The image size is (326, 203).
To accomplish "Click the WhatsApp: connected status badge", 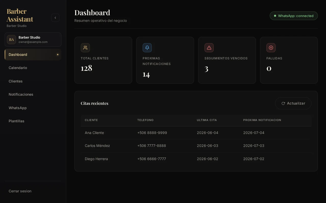I will 294,16.
